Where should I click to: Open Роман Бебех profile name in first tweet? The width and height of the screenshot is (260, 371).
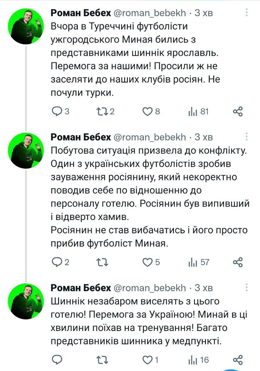click(81, 13)
